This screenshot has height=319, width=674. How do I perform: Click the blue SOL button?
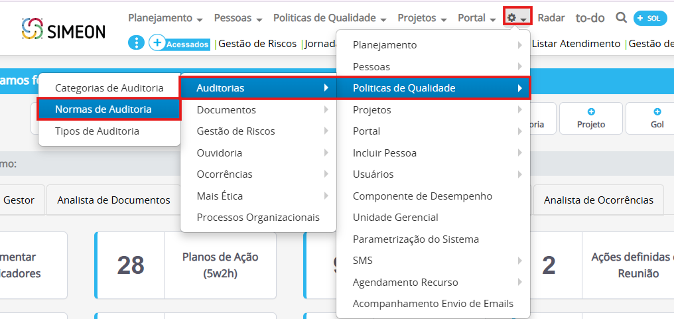point(649,18)
